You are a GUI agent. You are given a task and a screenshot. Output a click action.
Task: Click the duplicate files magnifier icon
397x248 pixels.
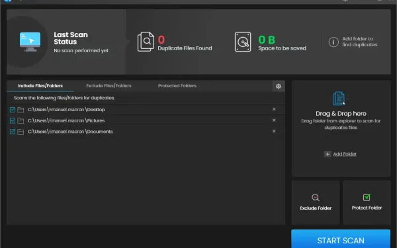click(146, 42)
